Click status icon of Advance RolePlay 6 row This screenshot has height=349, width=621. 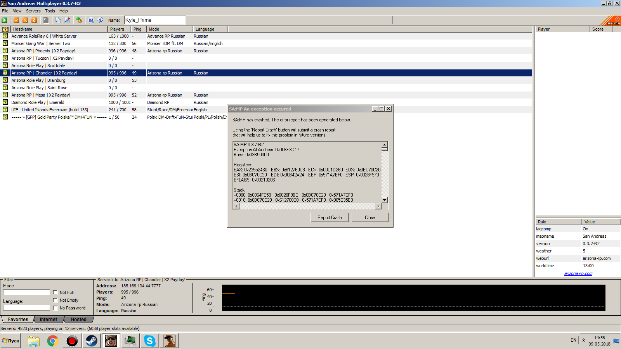point(5,36)
